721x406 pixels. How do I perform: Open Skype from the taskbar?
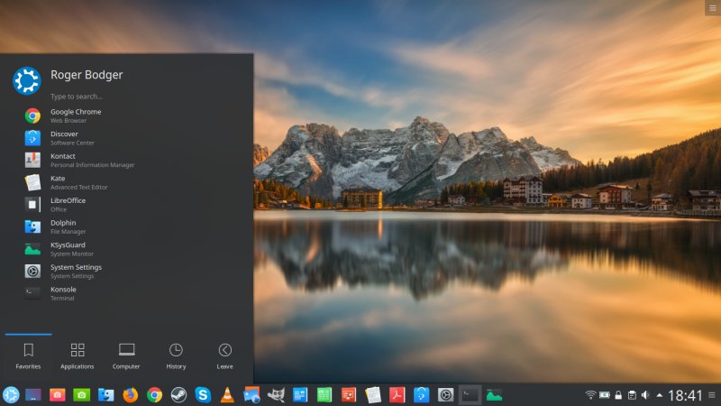[x=203, y=394]
